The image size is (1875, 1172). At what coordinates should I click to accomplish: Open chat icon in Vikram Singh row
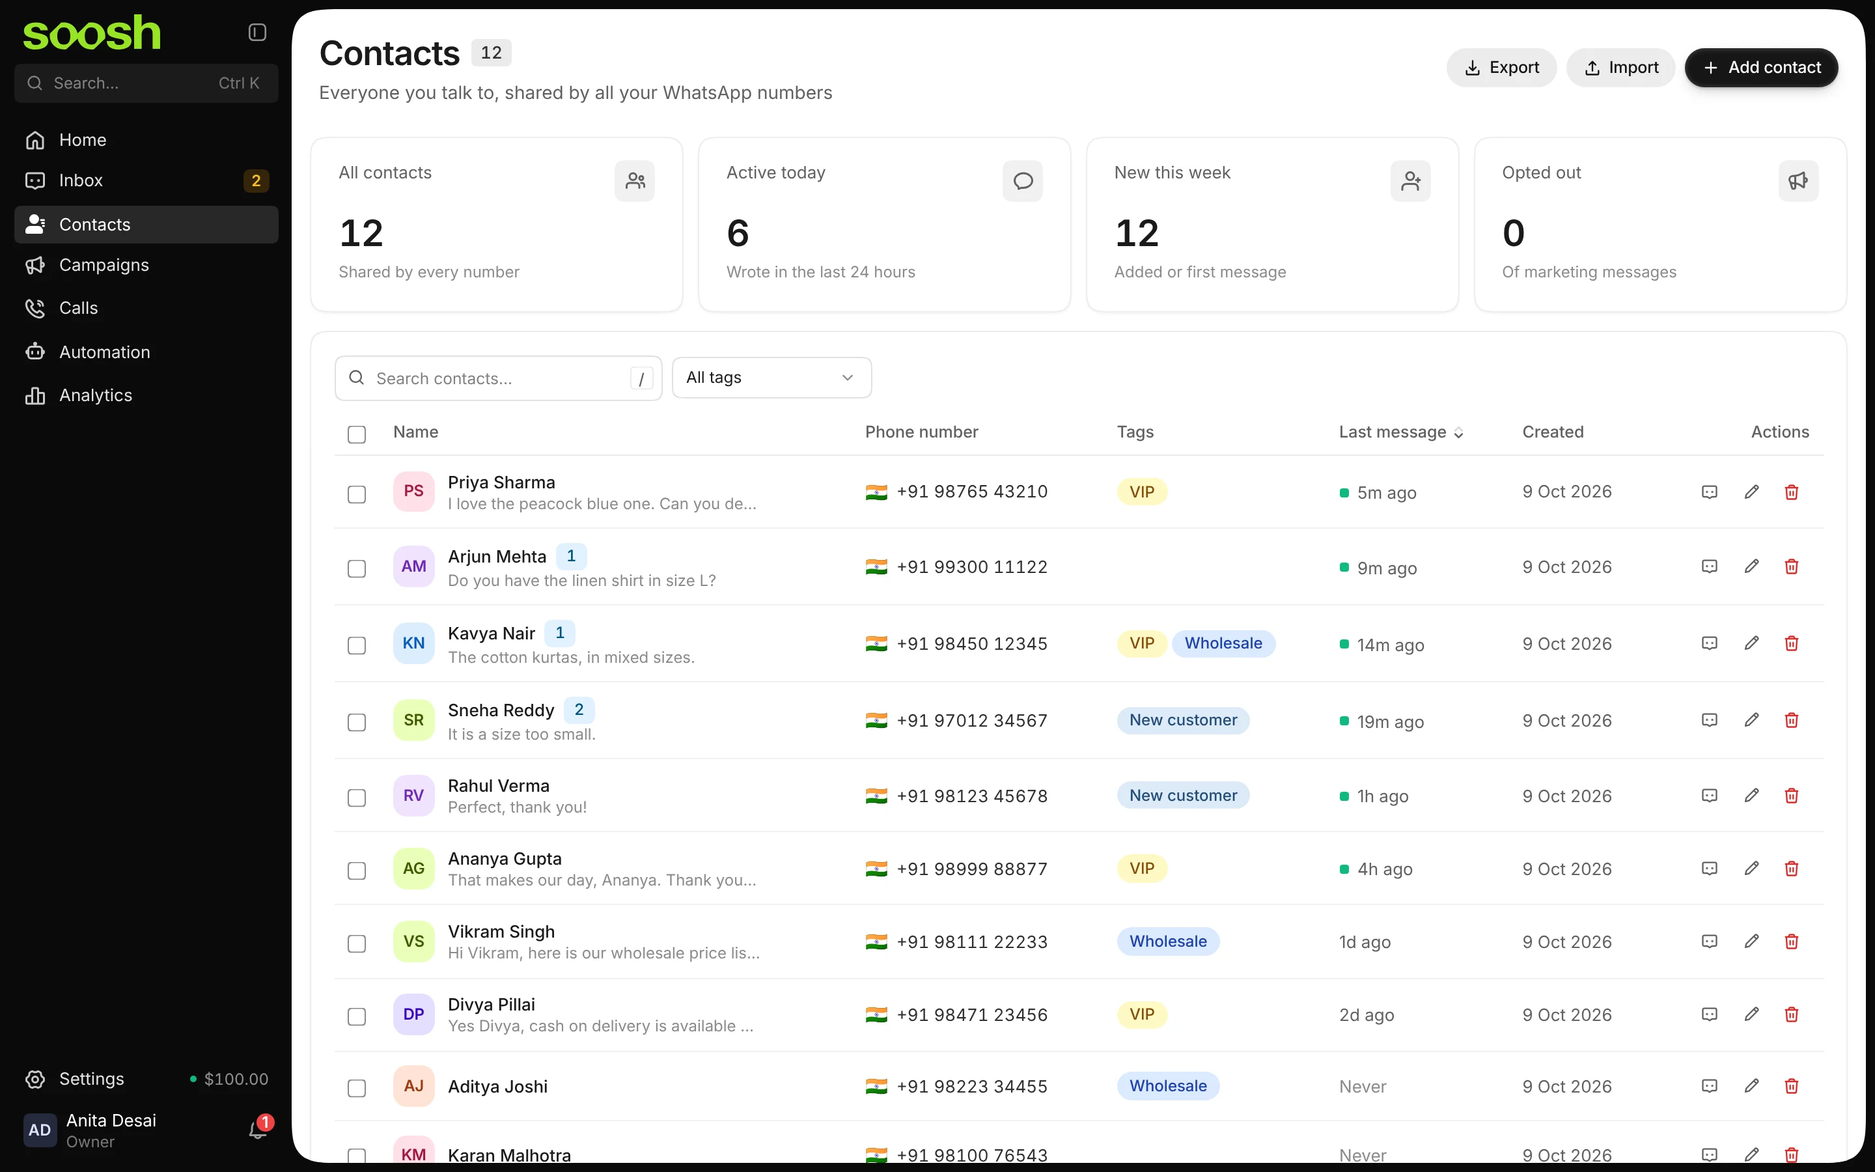click(x=1709, y=942)
